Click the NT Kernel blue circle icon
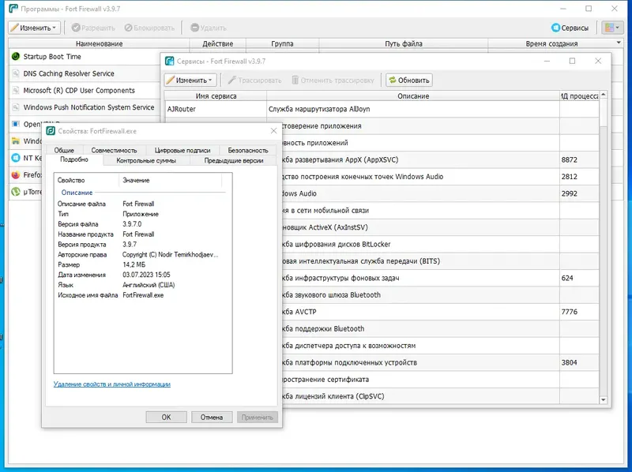The height and width of the screenshot is (472, 632). tap(16, 158)
